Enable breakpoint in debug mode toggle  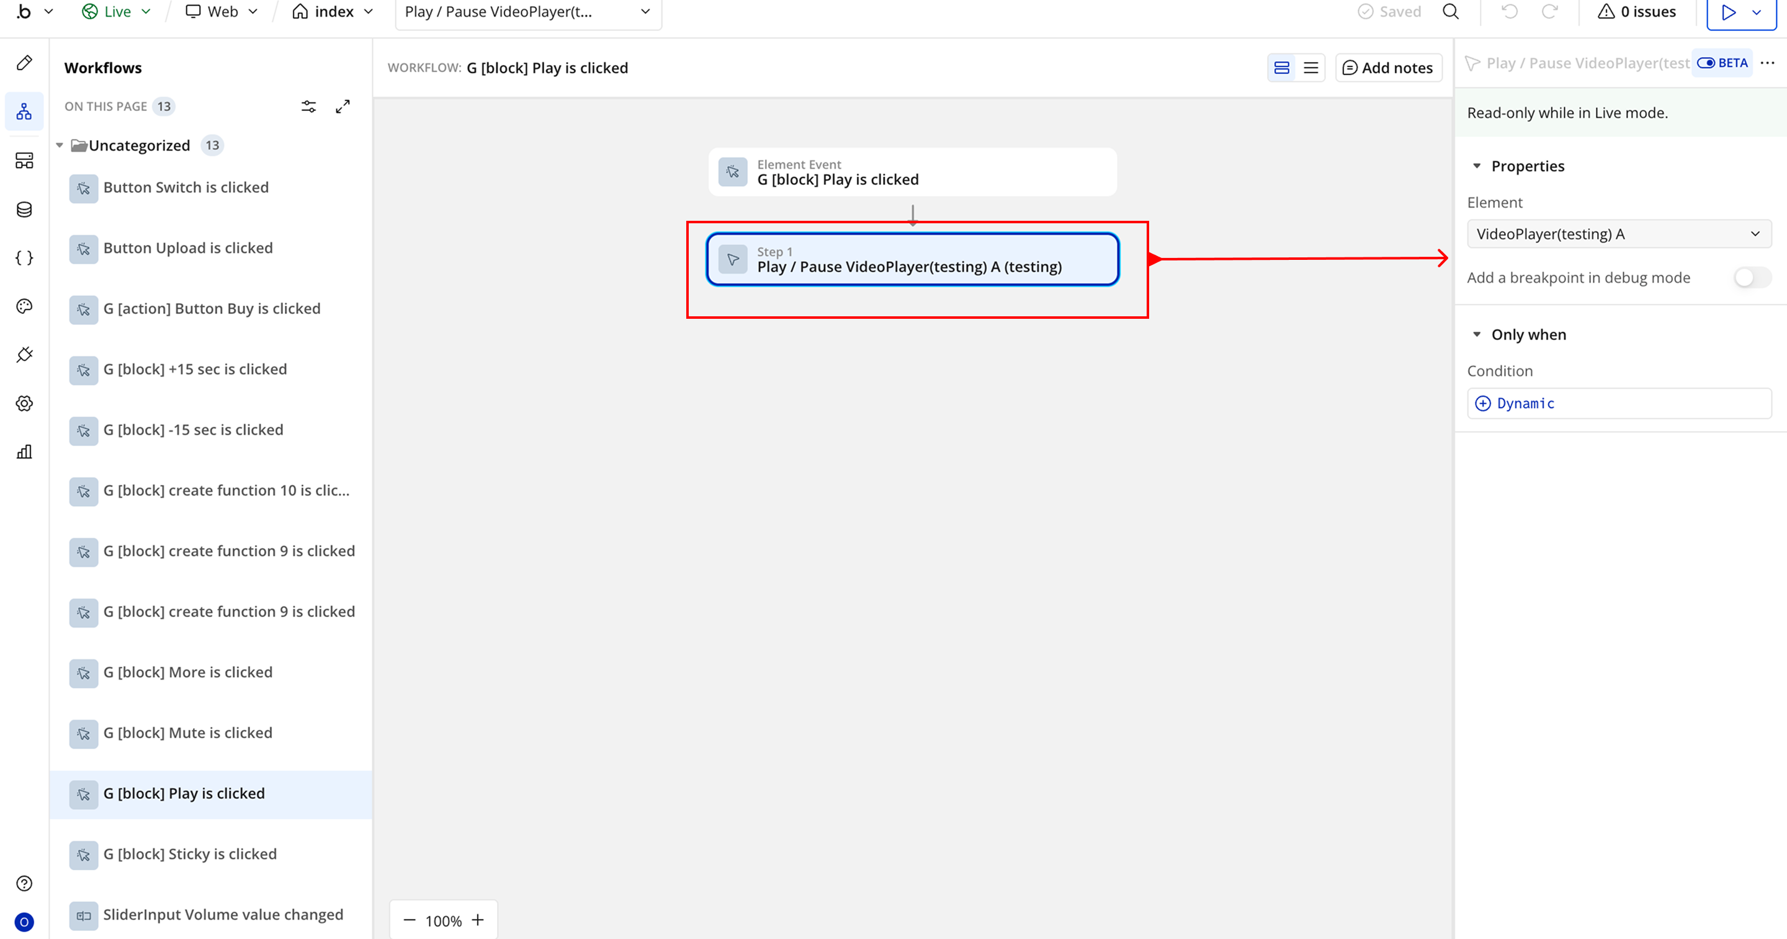(x=1752, y=277)
